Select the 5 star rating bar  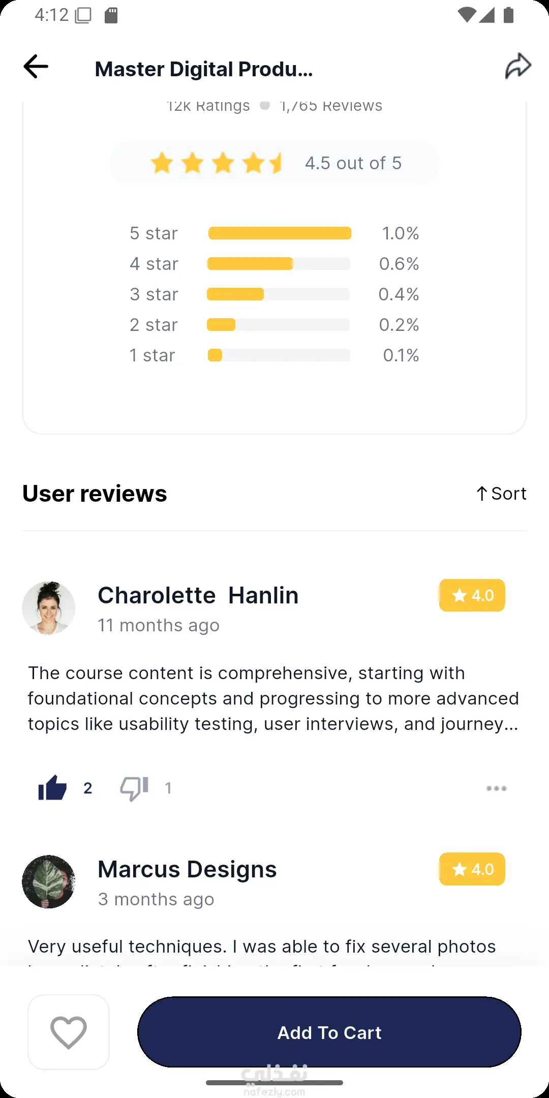coord(280,233)
